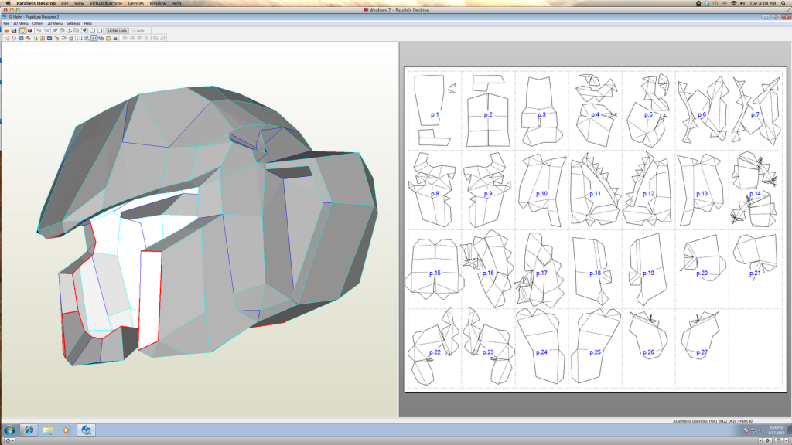
Task: Toggle the Auto checkbox
Action: (138, 31)
